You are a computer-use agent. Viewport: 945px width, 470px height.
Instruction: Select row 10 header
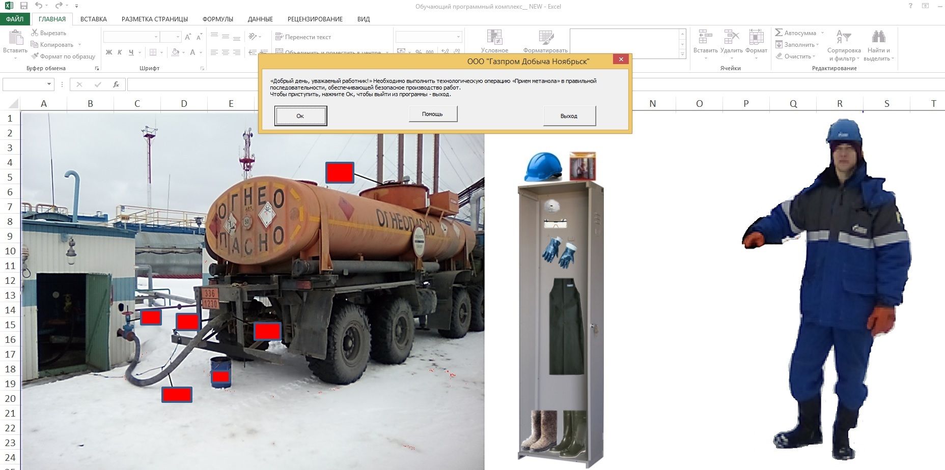coord(10,251)
